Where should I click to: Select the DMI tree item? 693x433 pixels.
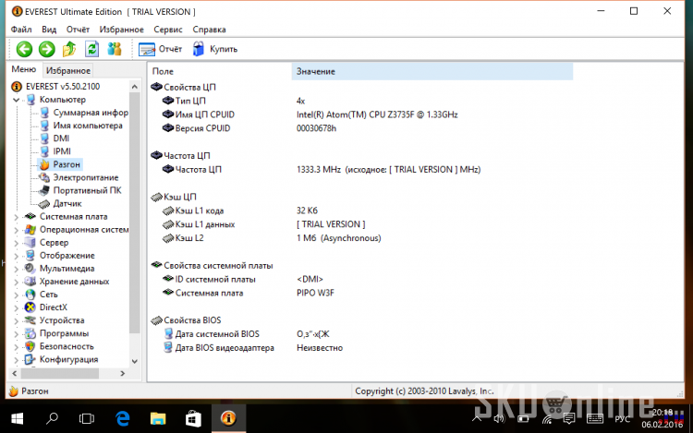tap(61, 138)
